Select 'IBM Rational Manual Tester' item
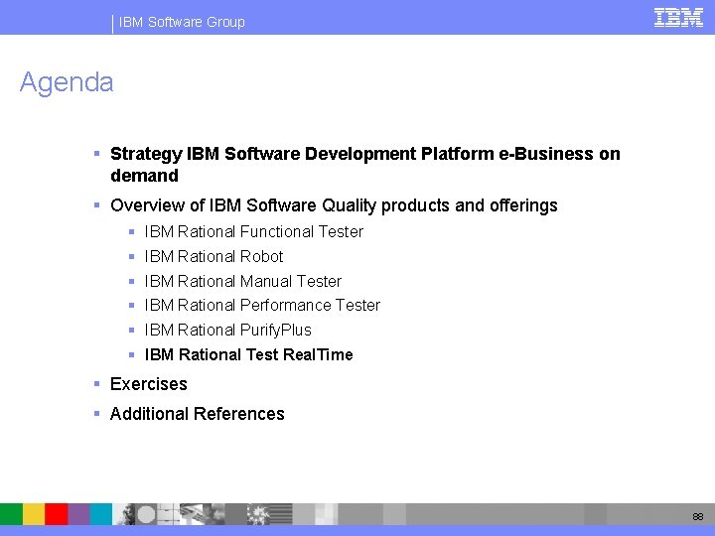The width and height of the screenshot is (715, 536). (x=243, y=281)
